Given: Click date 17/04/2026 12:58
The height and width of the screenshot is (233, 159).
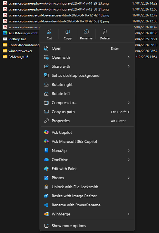Looking at the screenshot, I should 145,9.
